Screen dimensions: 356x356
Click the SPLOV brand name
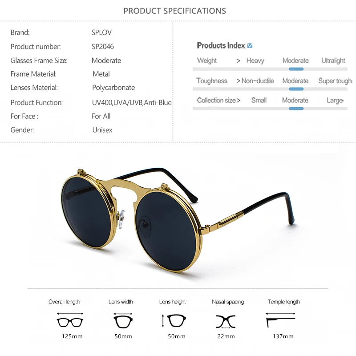pyautogui.click(x=101, y=32)
